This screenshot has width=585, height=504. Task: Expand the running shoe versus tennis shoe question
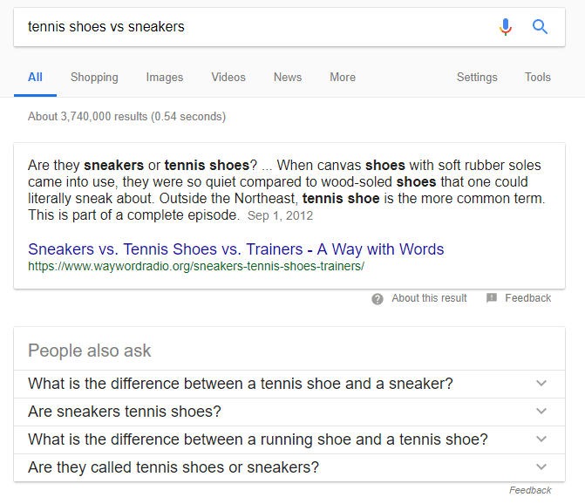pyautogui.click(x=541, y=439)
